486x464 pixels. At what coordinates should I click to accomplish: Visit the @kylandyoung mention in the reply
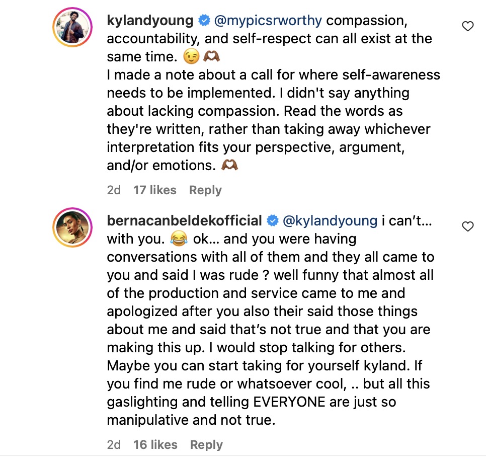tap(330, 220)
